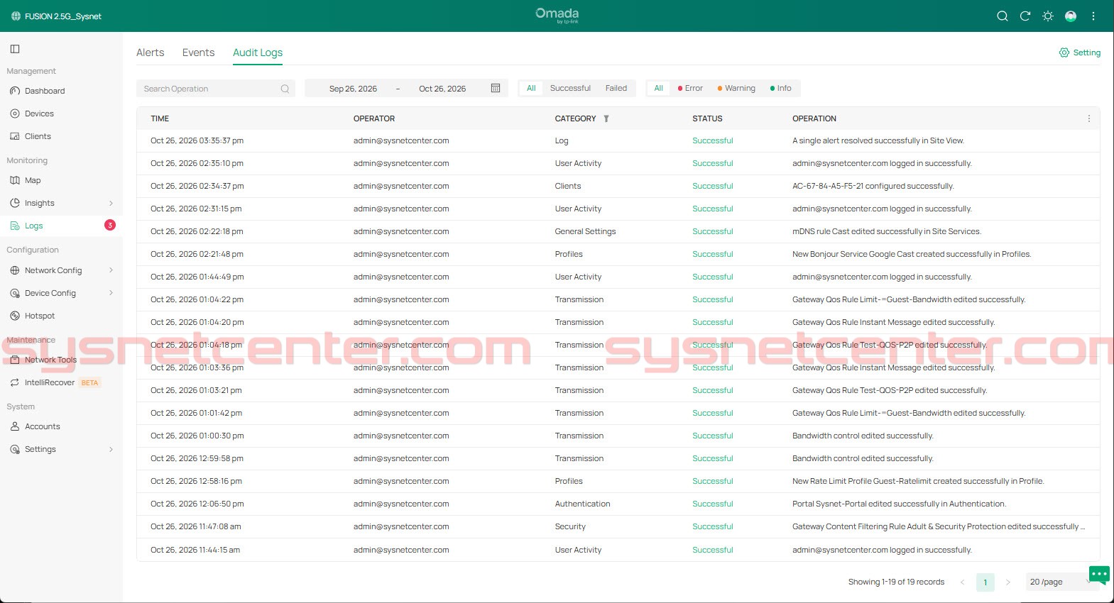Image resolution: width=1114 pixels, height=603 pixels.
Task: Expand the Network Config submenu chevron
Action: [x=111, y=270]
